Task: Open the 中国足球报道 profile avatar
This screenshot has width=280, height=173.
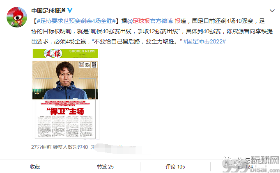Action: point(17,17)
